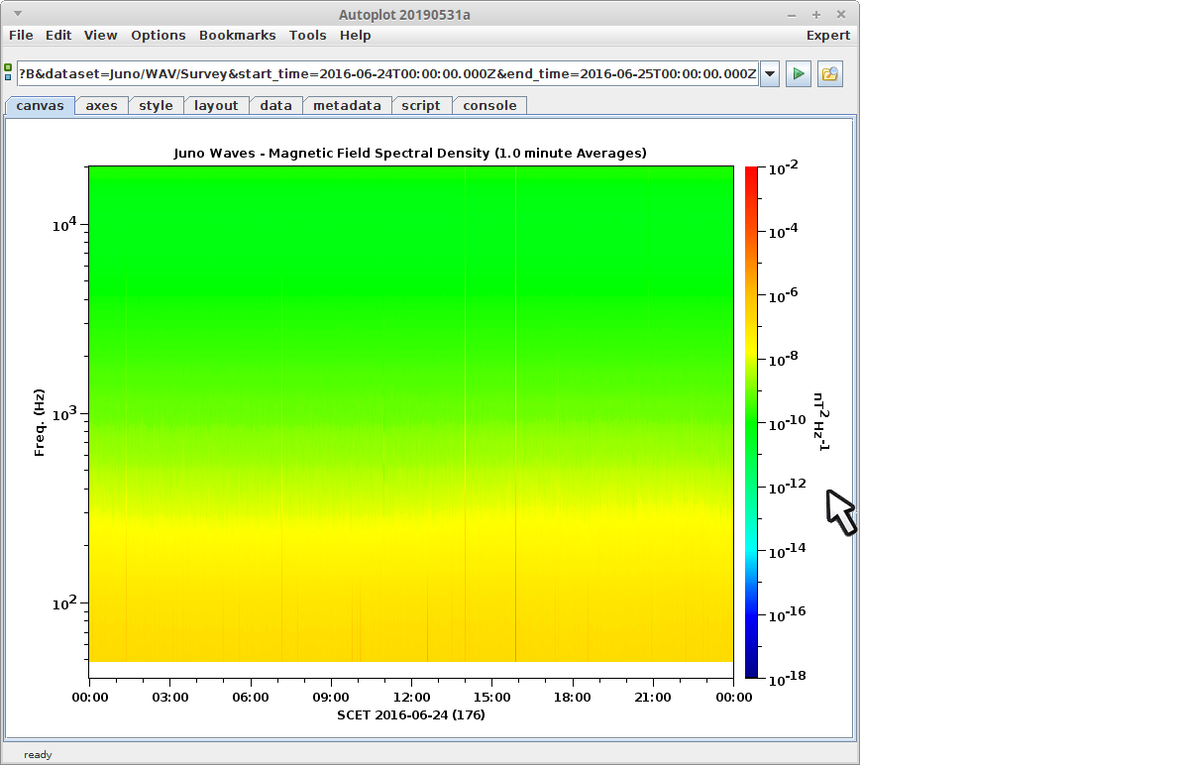Open the View menu
The image size is (1186, 765).
tap(101, 36)
